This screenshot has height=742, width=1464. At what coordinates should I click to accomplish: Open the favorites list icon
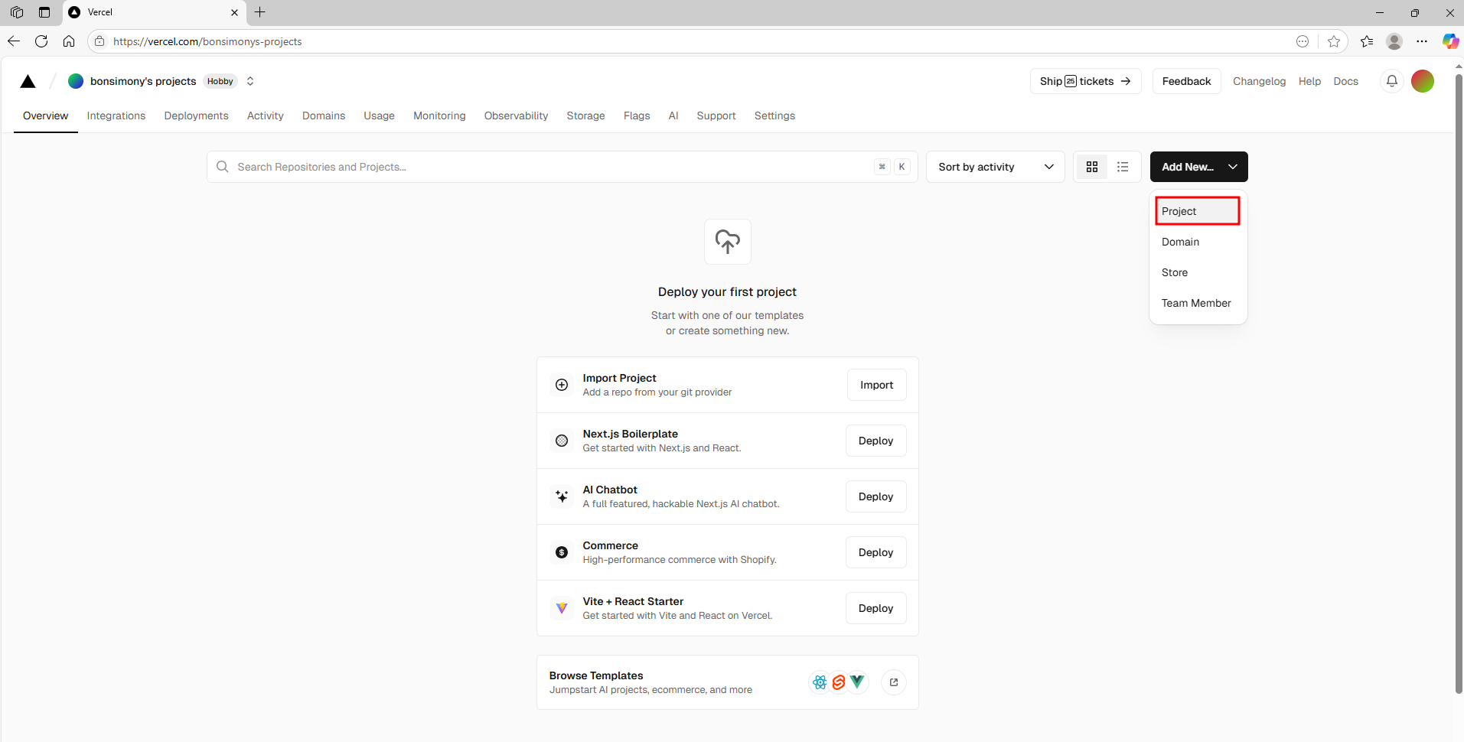point(1367,41)
